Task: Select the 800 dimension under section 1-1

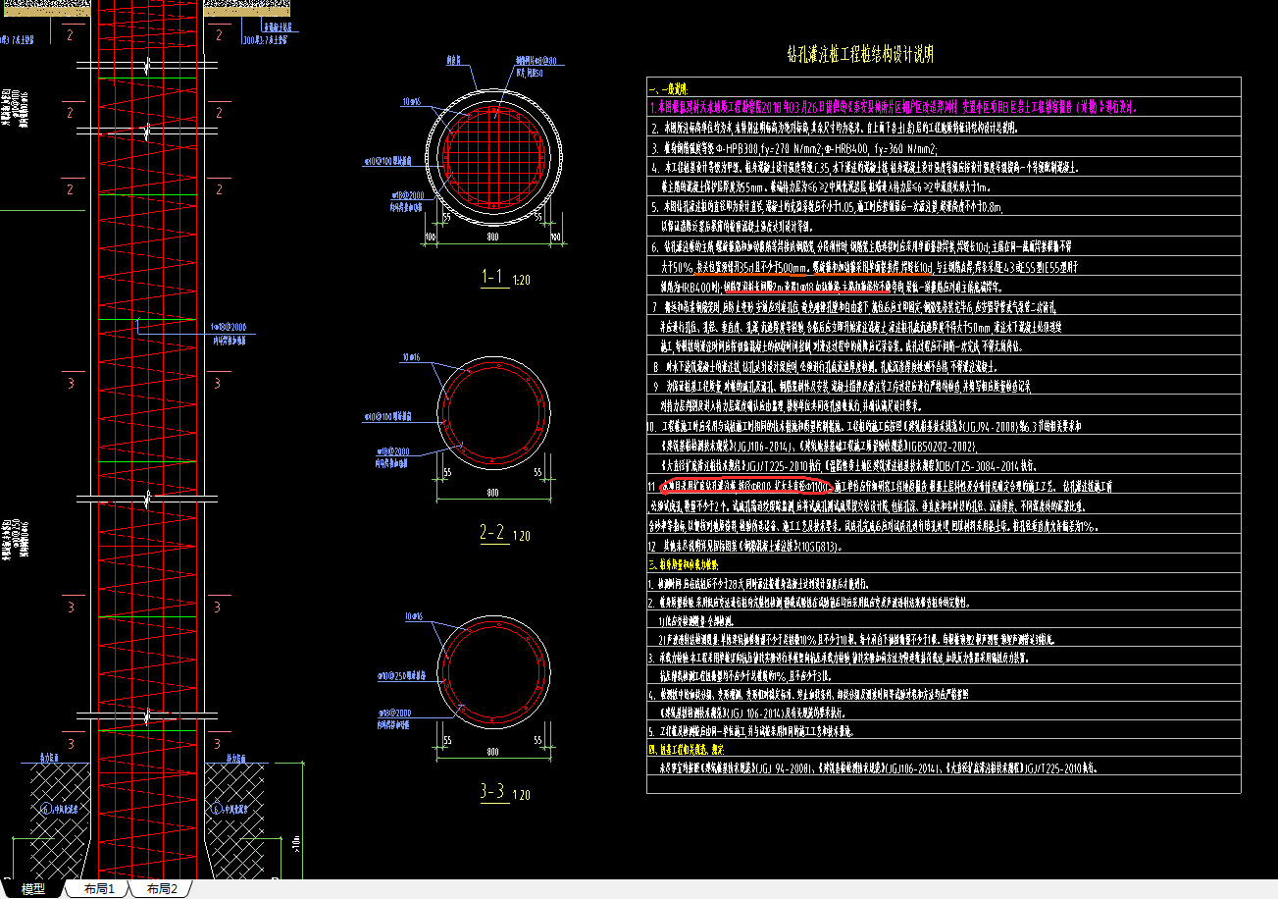Action: point(493,238)
